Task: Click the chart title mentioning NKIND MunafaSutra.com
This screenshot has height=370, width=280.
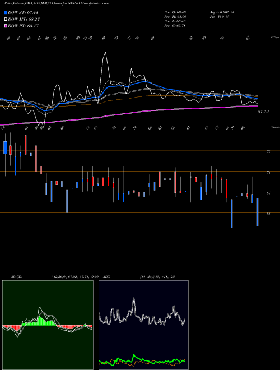Action: [x=57, y=3]
